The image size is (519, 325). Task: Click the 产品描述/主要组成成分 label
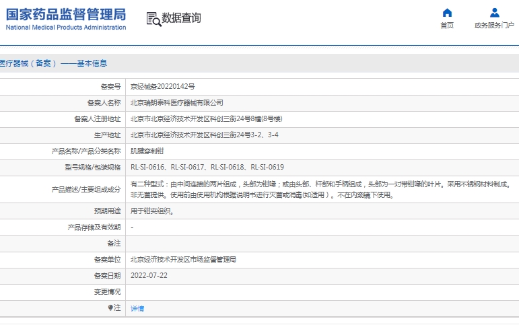click(x=86, y=190)
